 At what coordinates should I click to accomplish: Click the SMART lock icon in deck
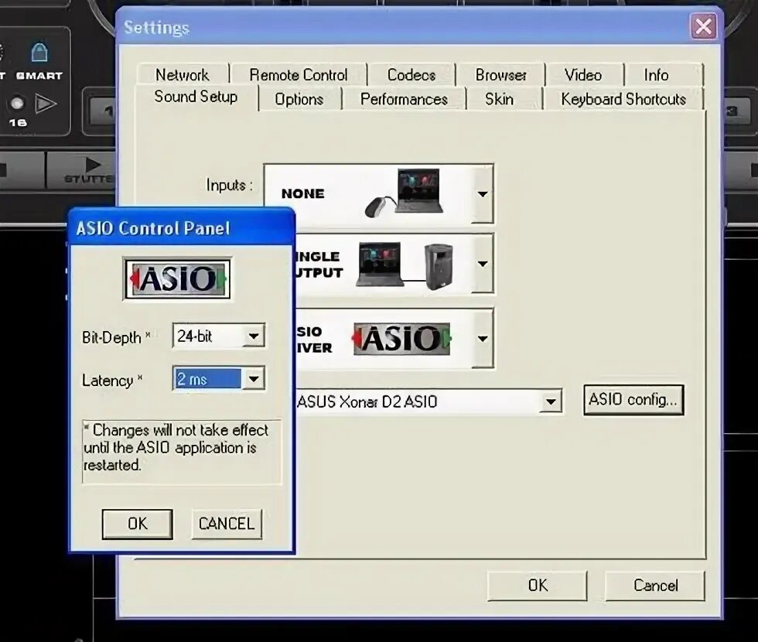tap(39, 53)
